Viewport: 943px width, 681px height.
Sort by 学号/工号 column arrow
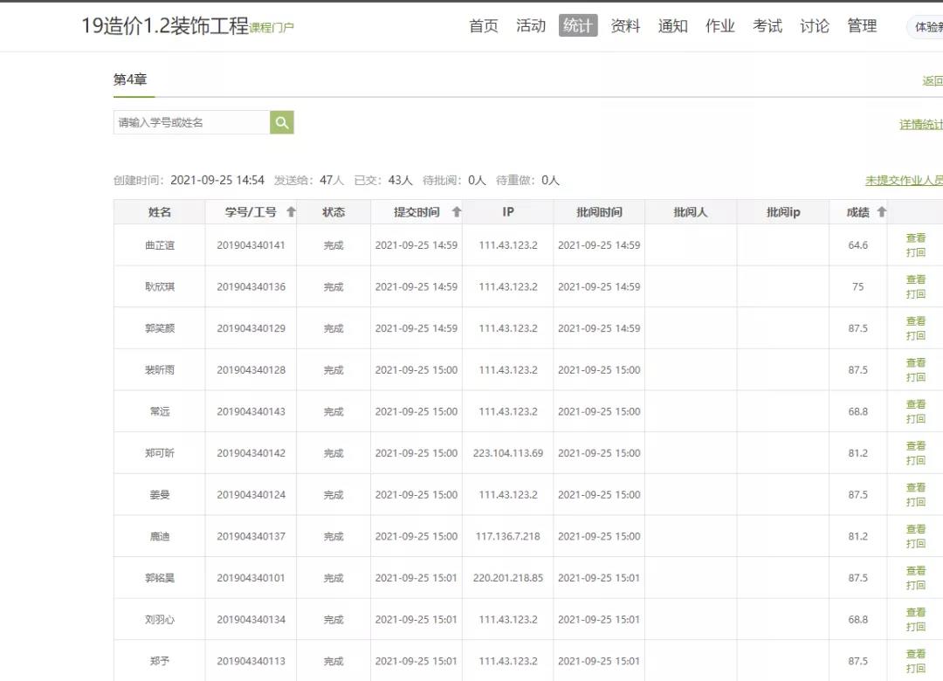[291, 212]
